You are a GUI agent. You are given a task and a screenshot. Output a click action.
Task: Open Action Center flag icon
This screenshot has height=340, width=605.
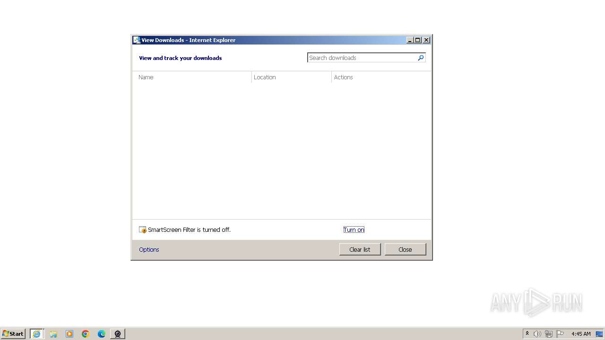(560, 334)
